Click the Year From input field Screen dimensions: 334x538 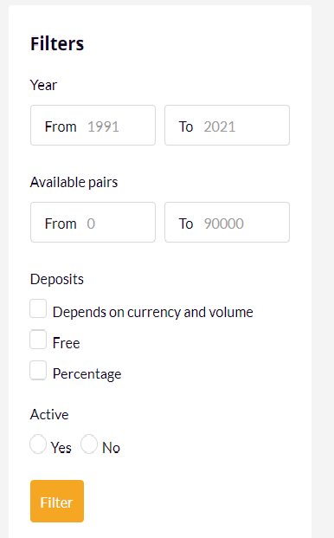(x=93, y=126)
